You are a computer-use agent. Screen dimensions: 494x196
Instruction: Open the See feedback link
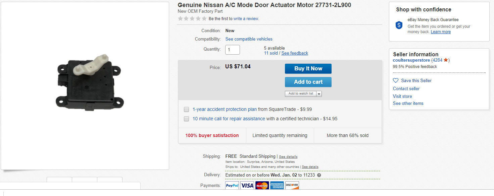click(x=295, y=53)
